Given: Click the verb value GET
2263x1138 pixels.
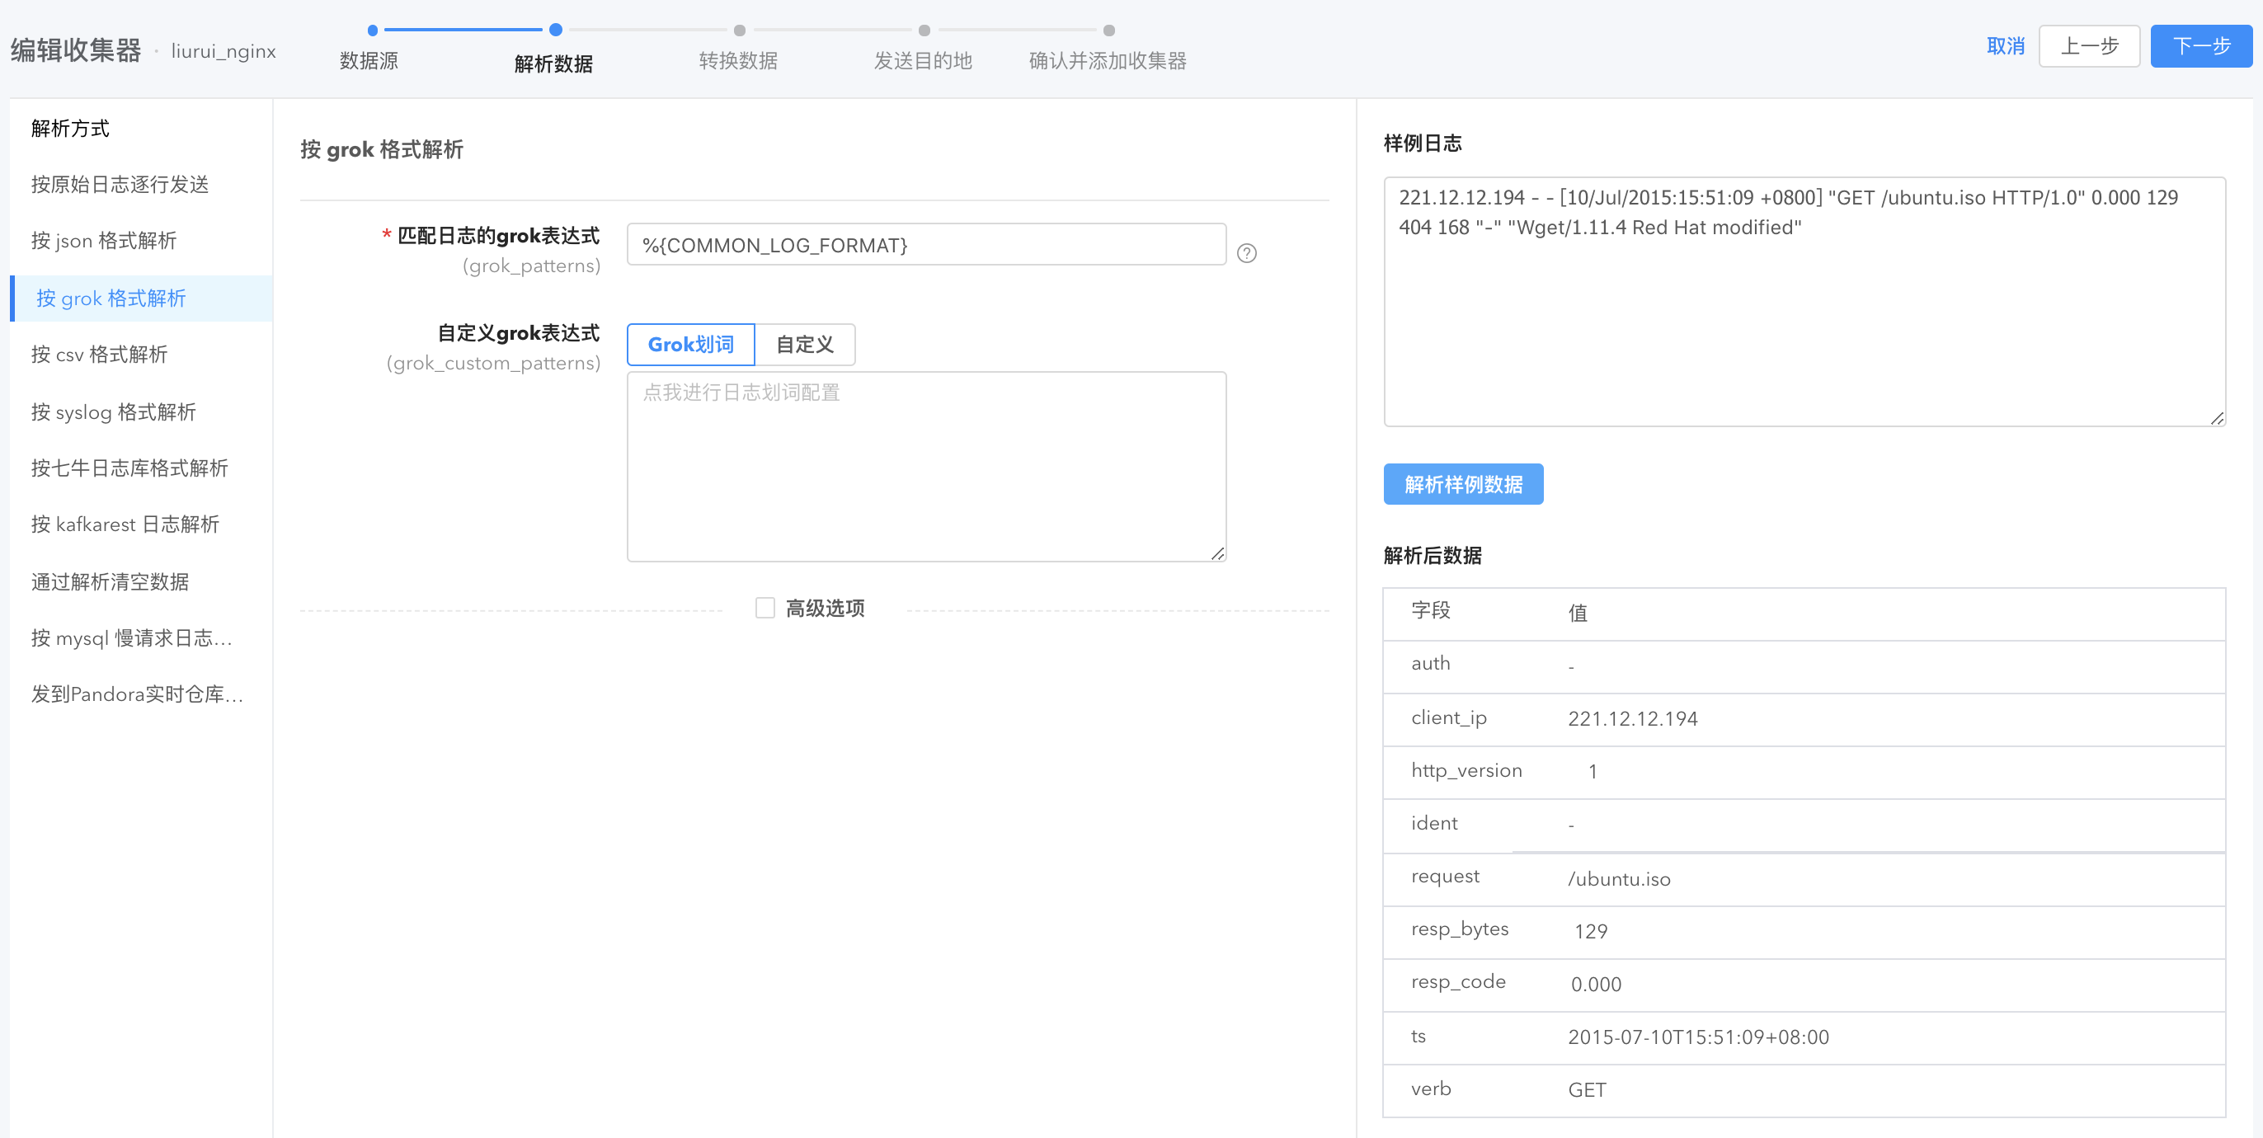Looking at the screenshot, I should pos(1587,1089).
